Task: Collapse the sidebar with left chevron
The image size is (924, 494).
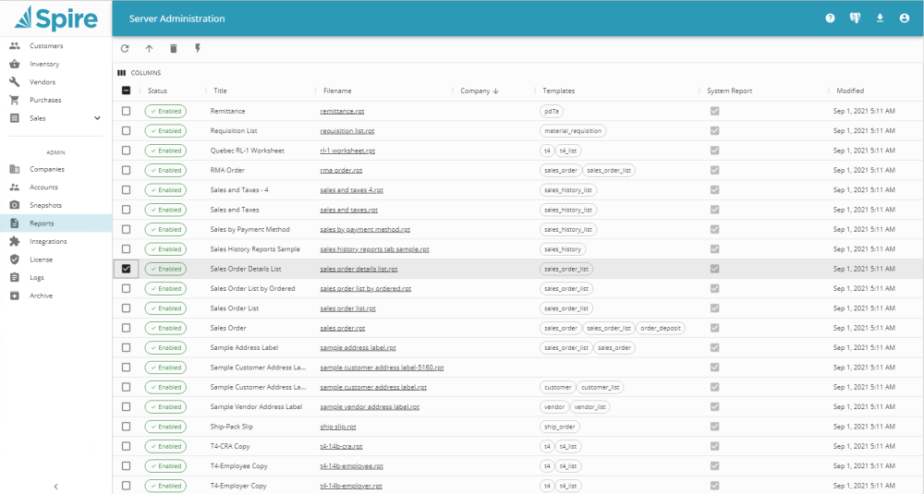Action: tap(56, 487)
